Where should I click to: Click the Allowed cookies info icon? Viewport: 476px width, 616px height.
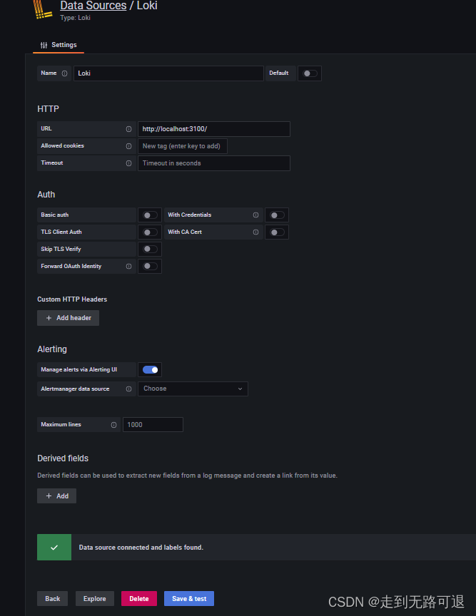(128, 146)
